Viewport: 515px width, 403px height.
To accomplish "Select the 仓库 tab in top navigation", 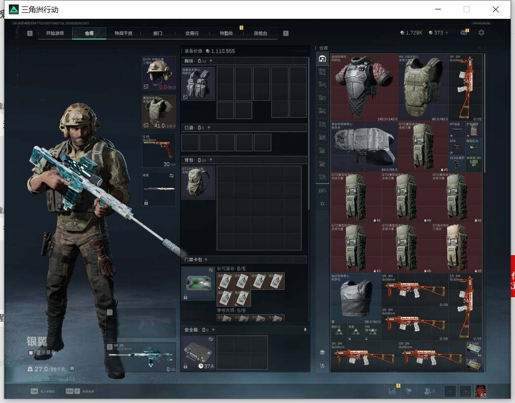I will point(89,33).
